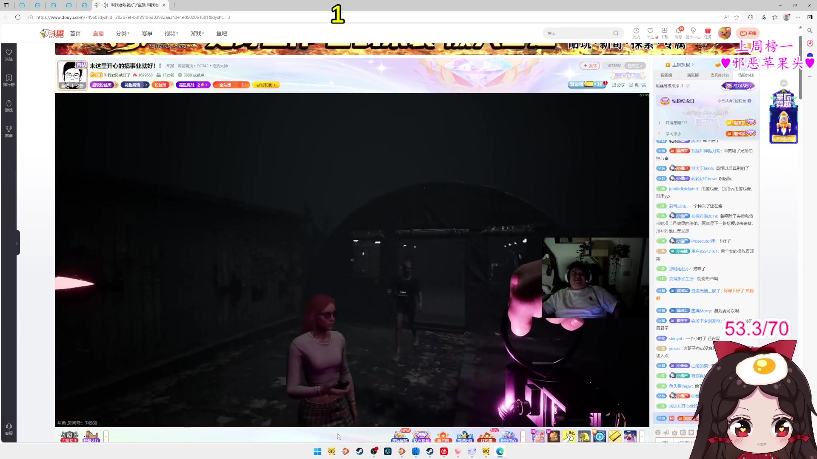Click the 成为钻粉 button

[738, 86]
